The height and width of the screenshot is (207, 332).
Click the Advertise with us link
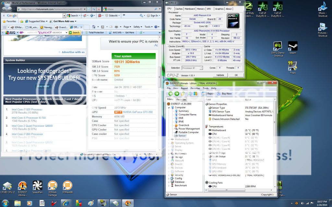pyautogui.click(x=73, y=52)
